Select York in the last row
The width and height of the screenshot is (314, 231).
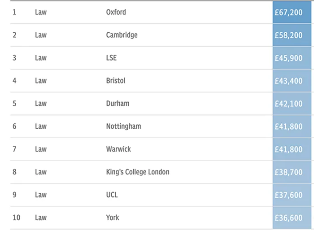coord(112,218)
